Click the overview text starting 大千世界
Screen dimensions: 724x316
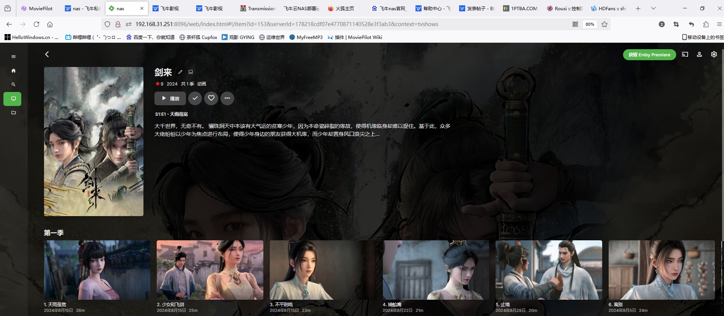302,130
